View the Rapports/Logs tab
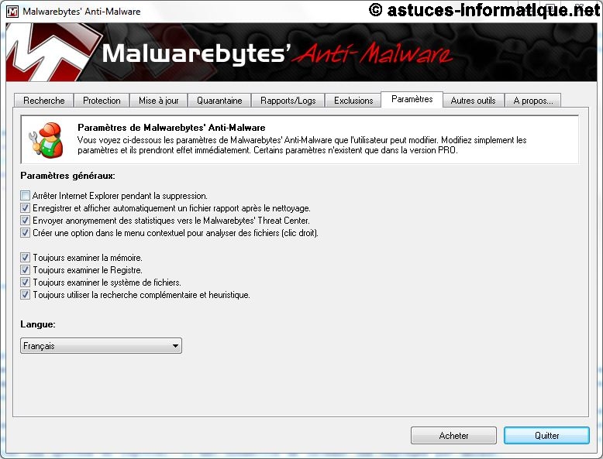Screen dimensions: 603x459 (x=288, y=101)
